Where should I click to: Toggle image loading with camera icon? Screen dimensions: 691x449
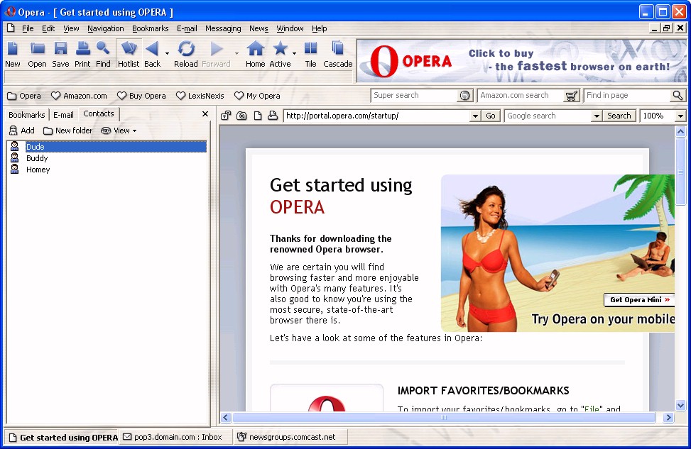pyautogui.click(x=241, y=116)
